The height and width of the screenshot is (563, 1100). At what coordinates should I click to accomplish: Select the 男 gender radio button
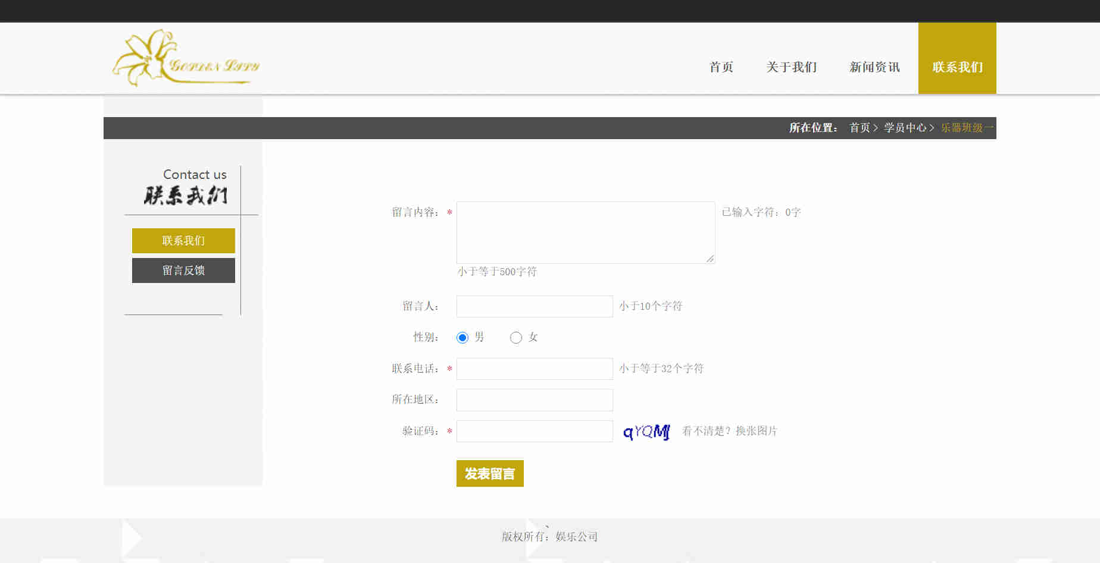[x=462, y=338]
